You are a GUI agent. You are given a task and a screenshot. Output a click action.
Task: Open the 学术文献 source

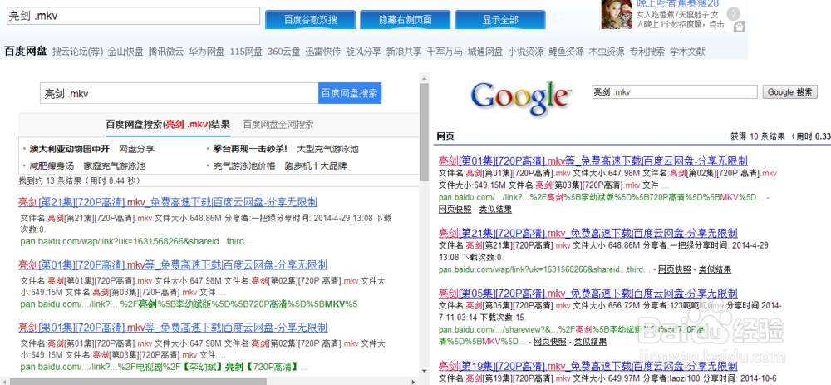click(x=687, y=52)
